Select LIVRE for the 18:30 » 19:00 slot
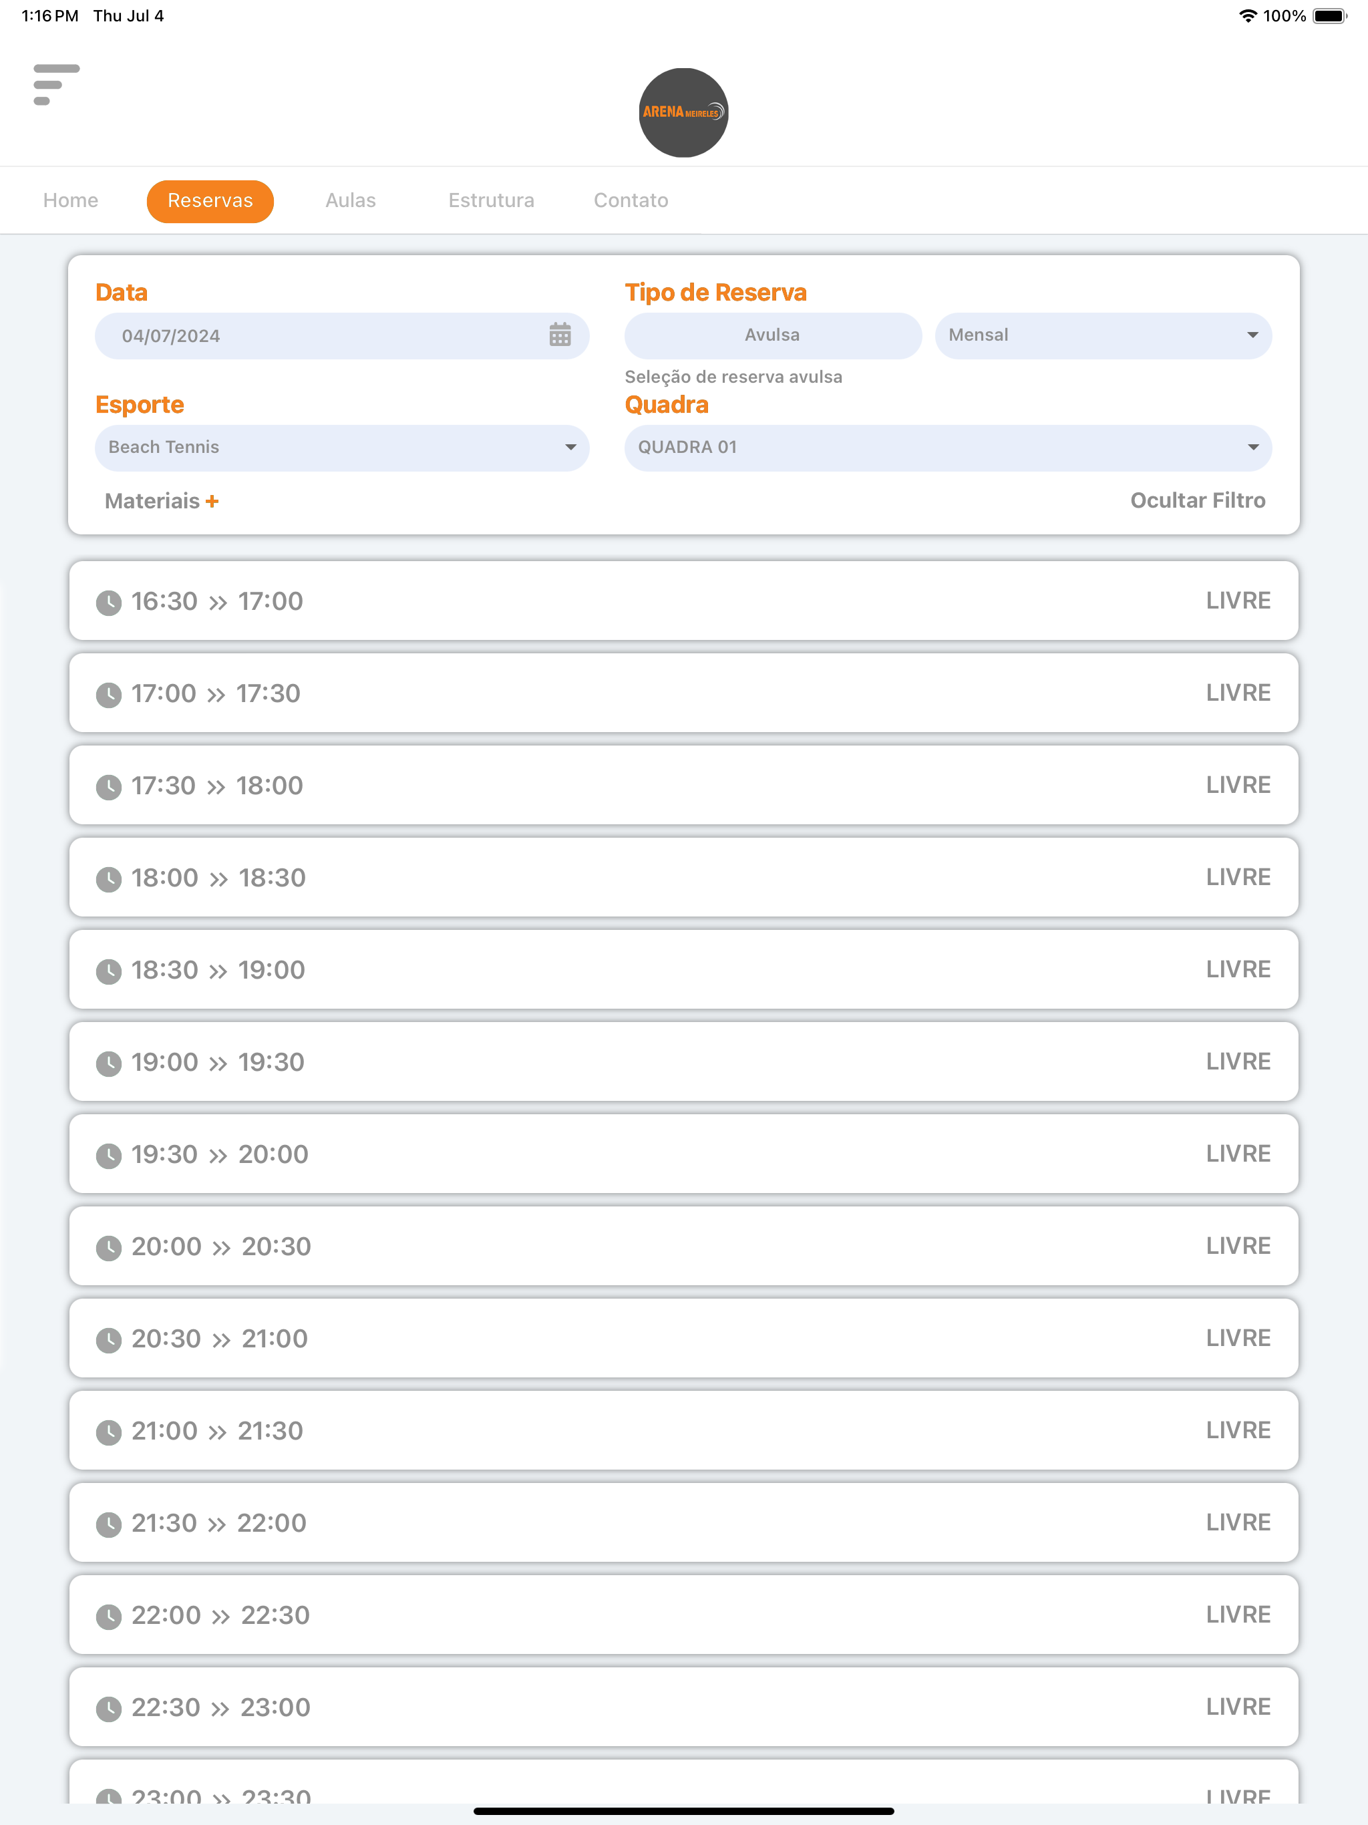The width and height of the screenshot is (1368, 1825). tap(1238, 969)
